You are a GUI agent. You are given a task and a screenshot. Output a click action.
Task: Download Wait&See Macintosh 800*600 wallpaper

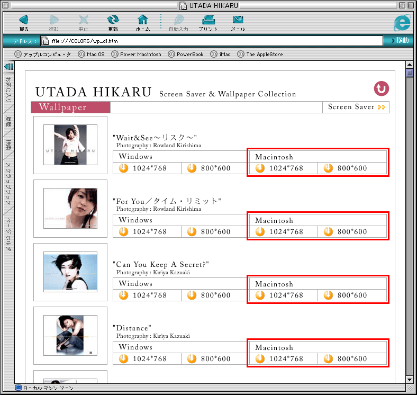[x=352, y=168]
